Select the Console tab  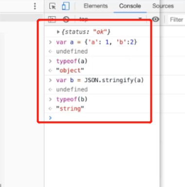(x=130, y=6)
